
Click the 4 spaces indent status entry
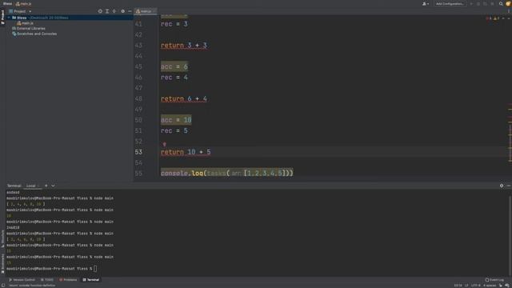click(x=490, y=285)
